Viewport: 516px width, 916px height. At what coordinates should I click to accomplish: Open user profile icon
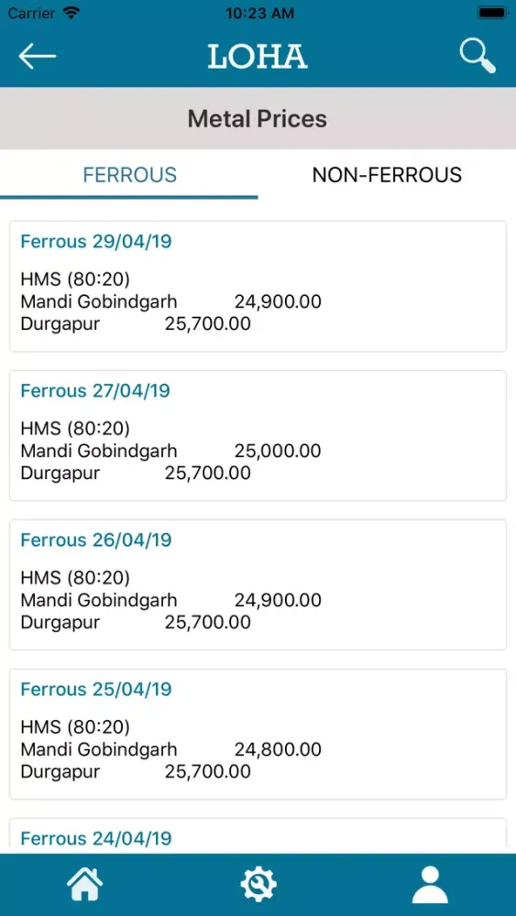pos(430,885)
